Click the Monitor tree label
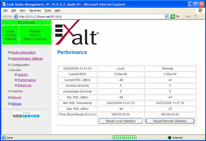 coord(16,70)
